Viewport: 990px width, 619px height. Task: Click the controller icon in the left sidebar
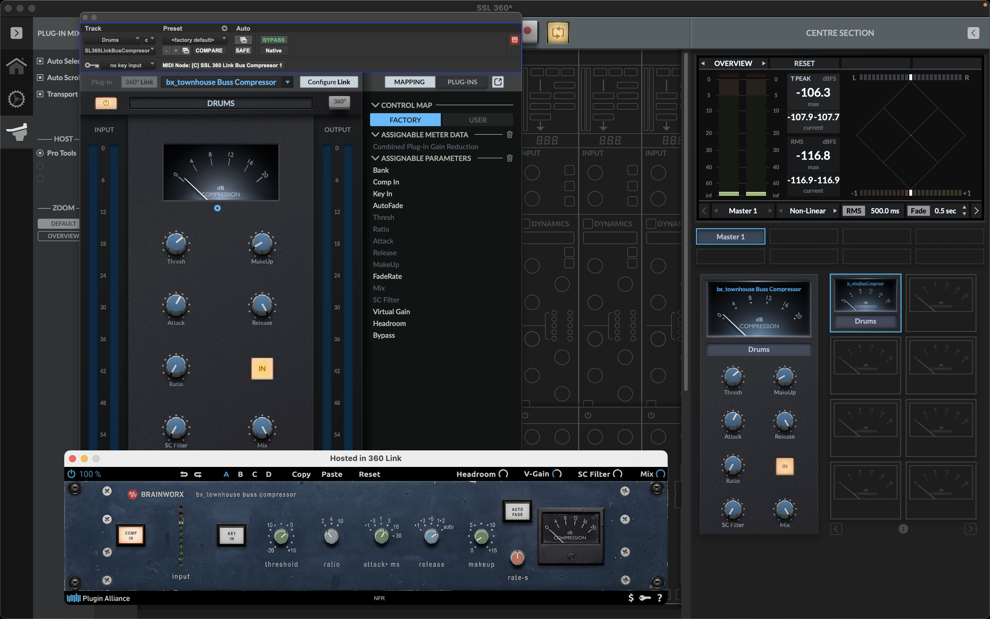[16, 132]
